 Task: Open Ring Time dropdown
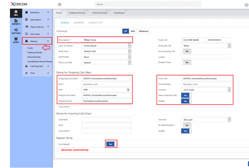(x=106, y=51)
